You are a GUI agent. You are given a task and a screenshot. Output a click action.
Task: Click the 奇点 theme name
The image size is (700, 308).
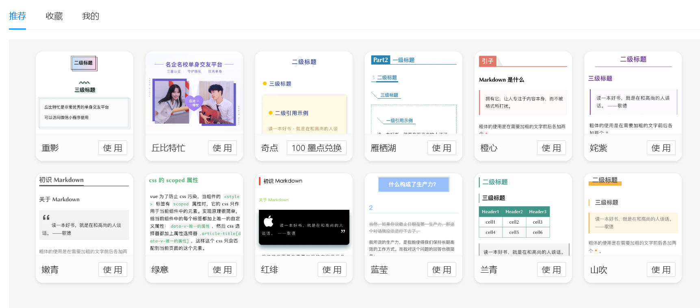pos(269,148)
